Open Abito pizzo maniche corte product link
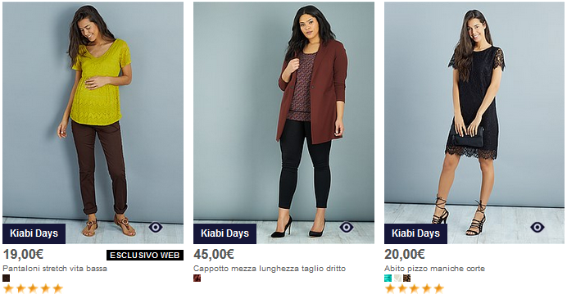 tap(434, 269)
